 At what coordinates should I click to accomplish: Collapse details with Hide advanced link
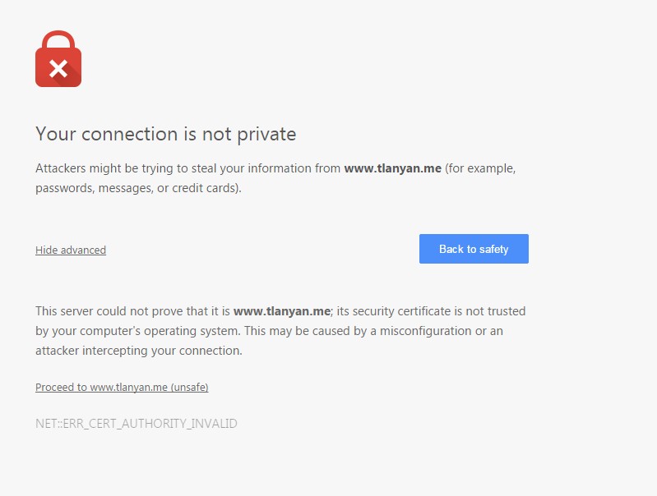pyautogui.click(x=71, y=250)
